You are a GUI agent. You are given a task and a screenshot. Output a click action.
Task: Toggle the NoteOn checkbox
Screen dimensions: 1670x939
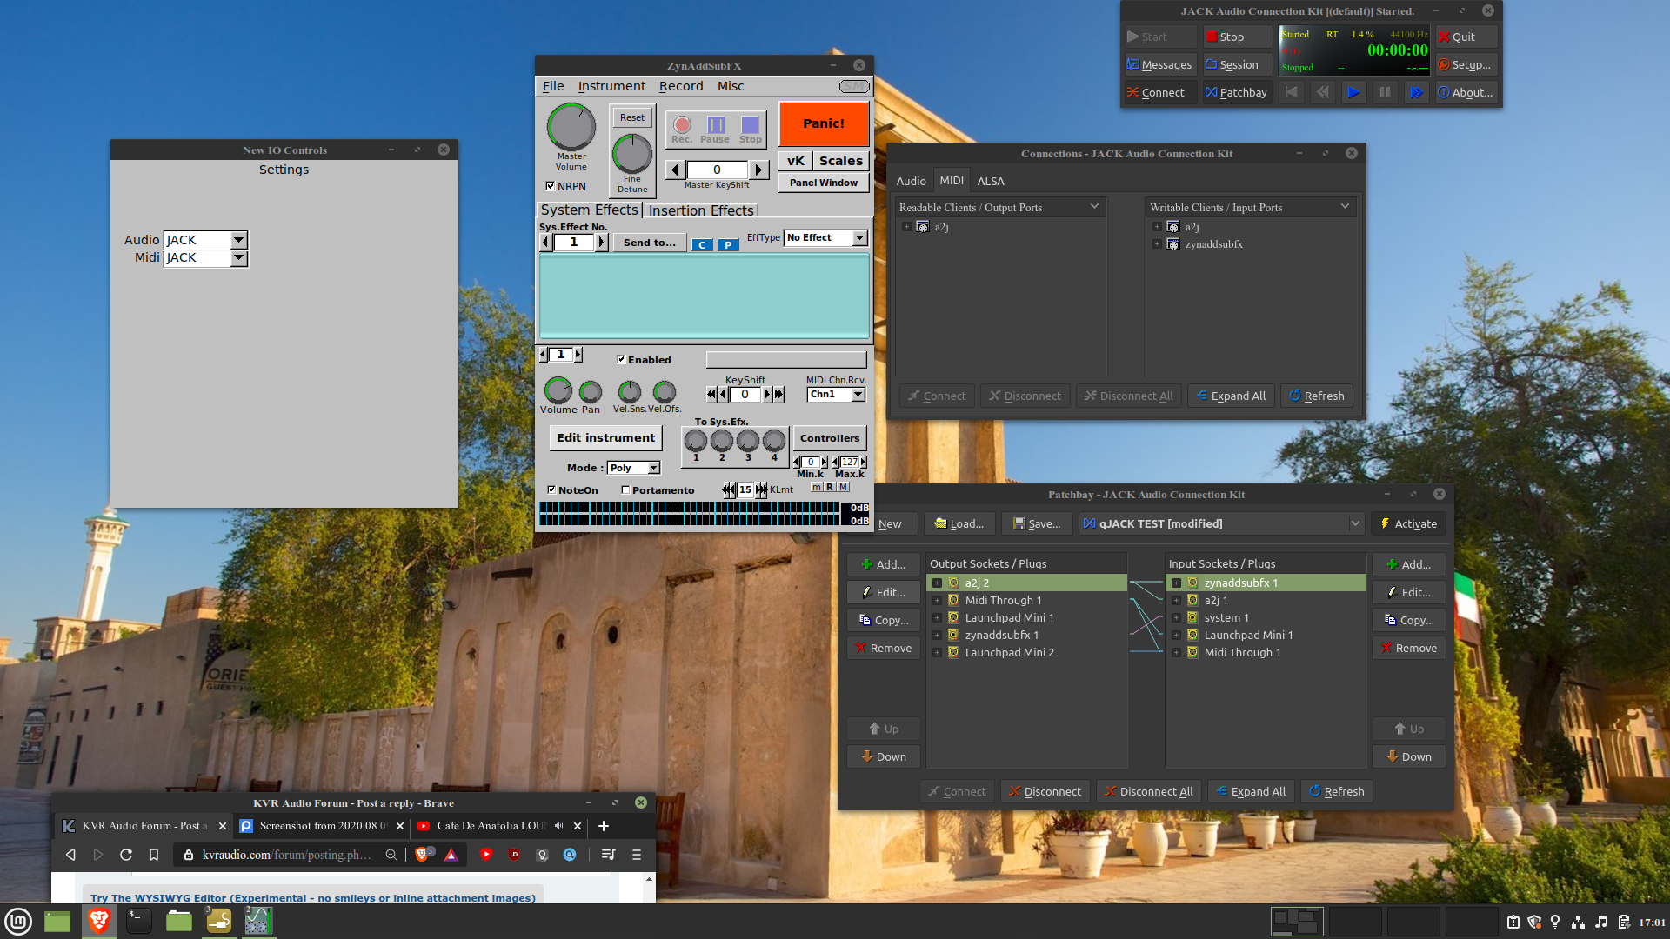[x=551, y=489]
